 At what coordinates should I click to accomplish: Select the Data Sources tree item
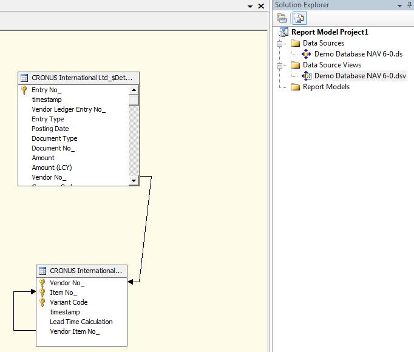pos(324,43)
